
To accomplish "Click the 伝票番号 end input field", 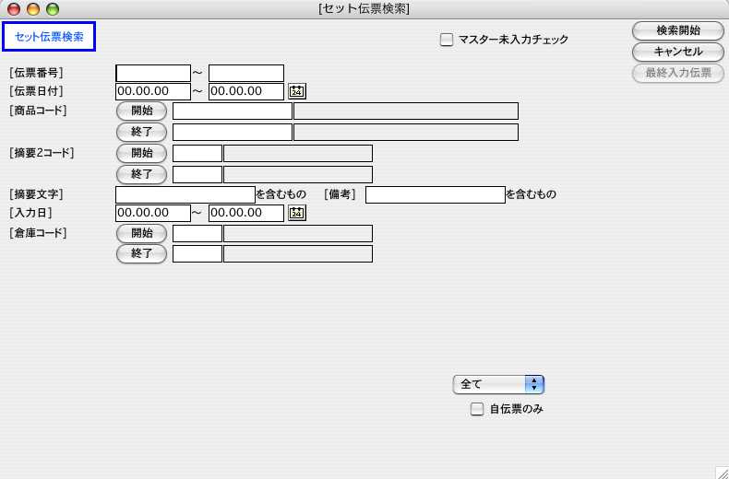I will tap(246, 73).
